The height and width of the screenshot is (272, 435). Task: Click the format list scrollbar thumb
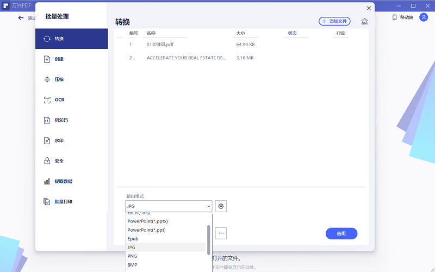tap(208, 239)
